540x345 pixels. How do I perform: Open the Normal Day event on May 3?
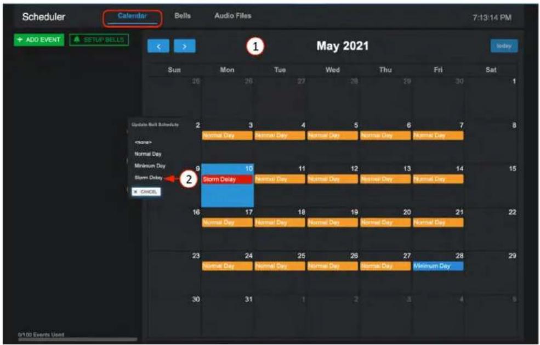tap(228, 135)
